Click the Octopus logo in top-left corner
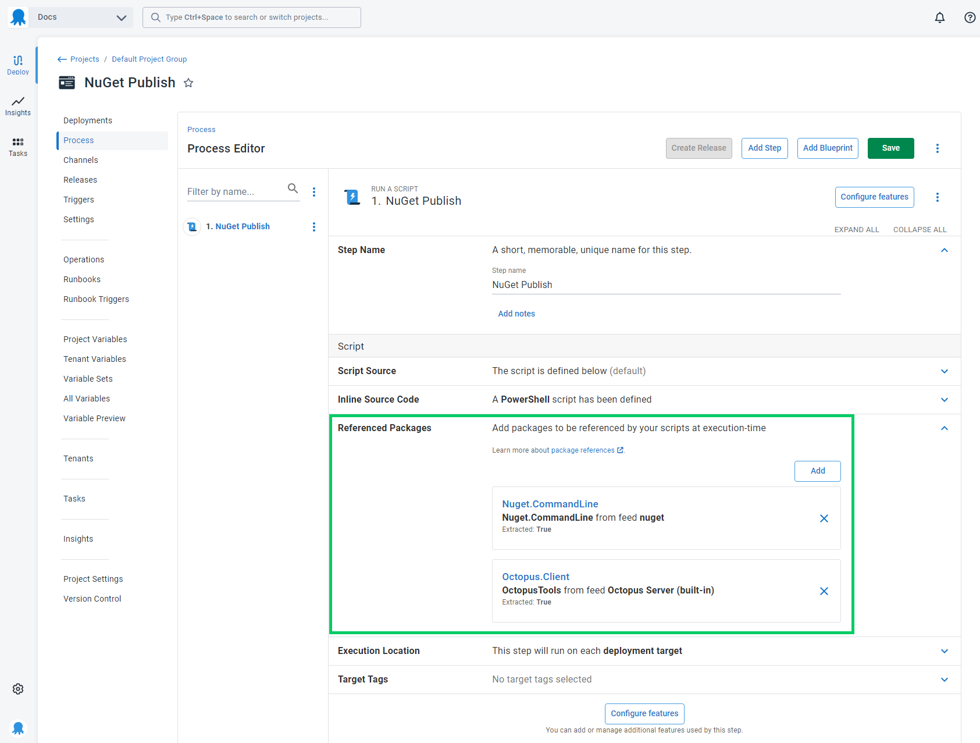The width and height of the screenshot is (980, 743). (18, 17)
